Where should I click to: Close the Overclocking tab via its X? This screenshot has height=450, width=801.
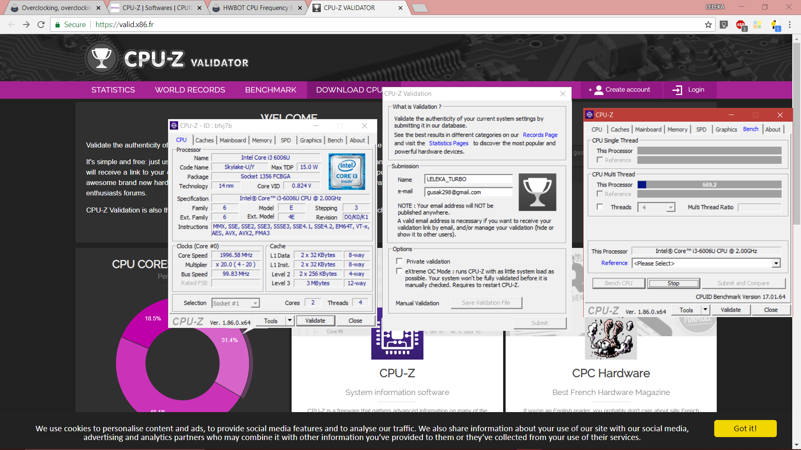coord(98,8)
